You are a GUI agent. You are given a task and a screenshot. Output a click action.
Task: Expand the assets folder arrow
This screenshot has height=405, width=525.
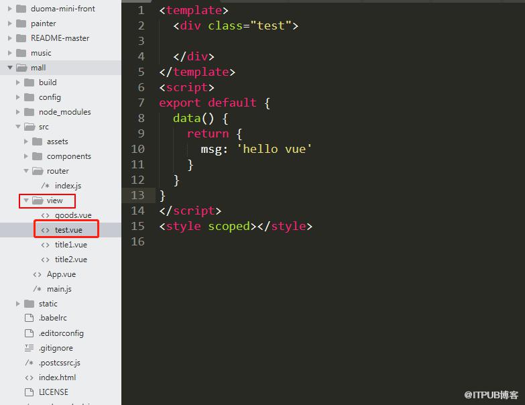click(x=25, y=141)
